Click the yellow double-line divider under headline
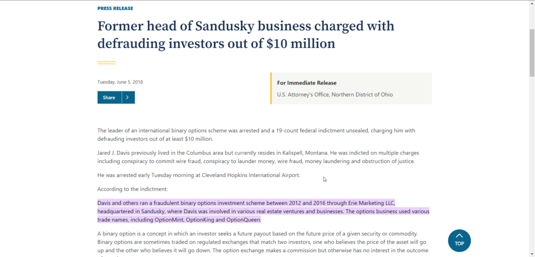The image size is (535, 257). (x=107, y=63)
